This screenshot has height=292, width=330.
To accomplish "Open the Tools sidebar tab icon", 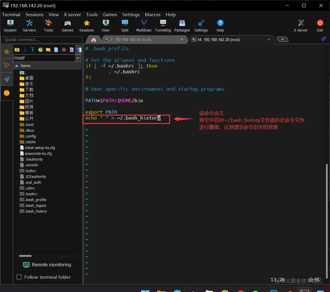I will pyautogui.click(x=7, y=65).
